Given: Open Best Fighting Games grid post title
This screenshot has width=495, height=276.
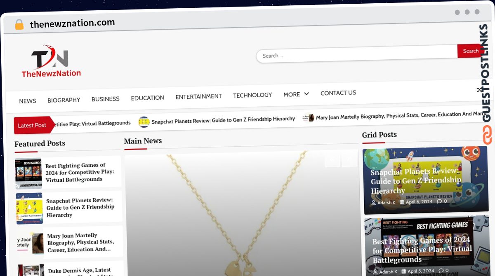Looking at the screenshot, I should [x=422, y=250].
